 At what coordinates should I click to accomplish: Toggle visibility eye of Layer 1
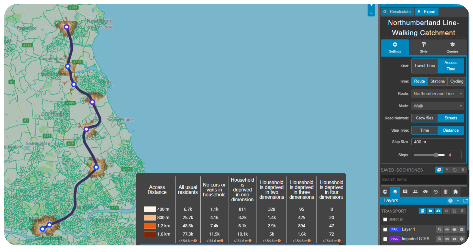454,229
